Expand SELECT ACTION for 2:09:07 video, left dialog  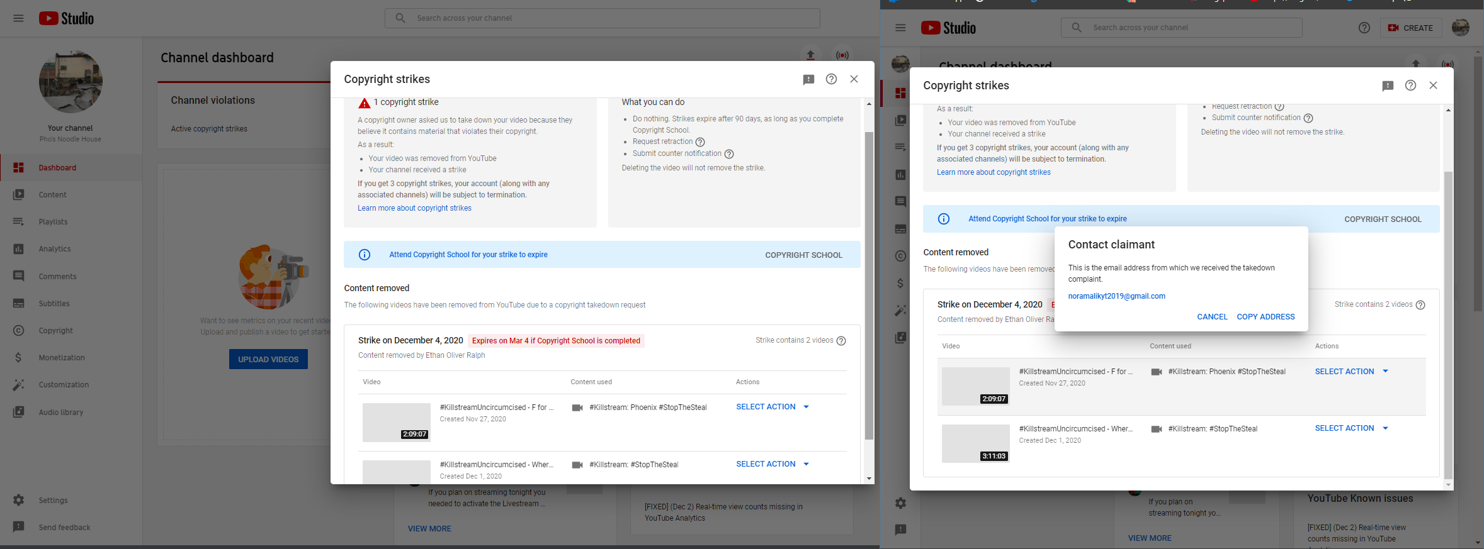[773, 407]
